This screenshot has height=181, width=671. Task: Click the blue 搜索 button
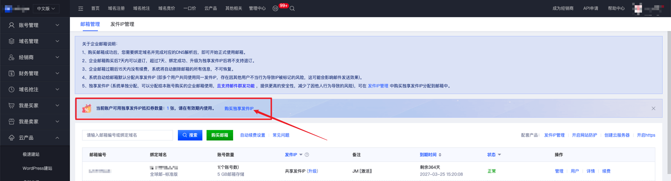tap(190, 135)
